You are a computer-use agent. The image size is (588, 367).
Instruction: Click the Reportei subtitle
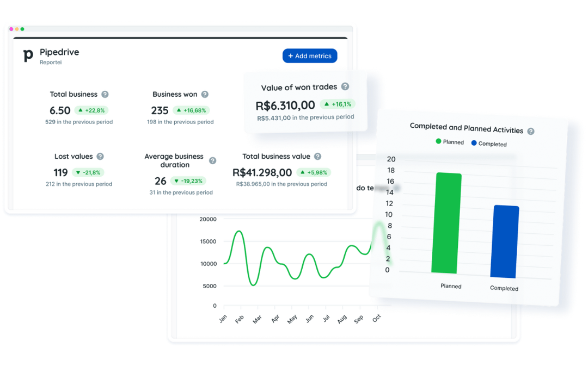pyautogui.click(x=51, y=62)
